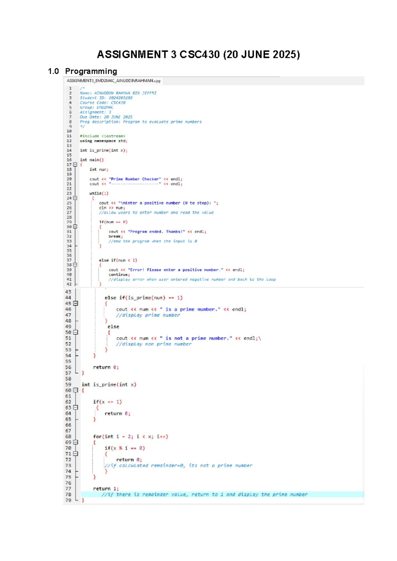Screen dimensions: 397x561
Task: Collapse the for loop fold at line 69
Action: pos(76,442)
